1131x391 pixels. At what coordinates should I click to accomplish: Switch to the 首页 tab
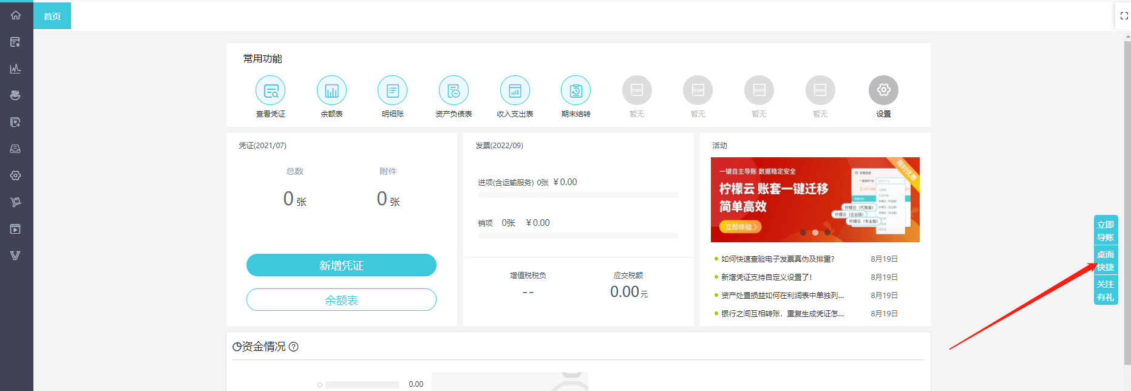pyautogui.click(x=52, y=16)
